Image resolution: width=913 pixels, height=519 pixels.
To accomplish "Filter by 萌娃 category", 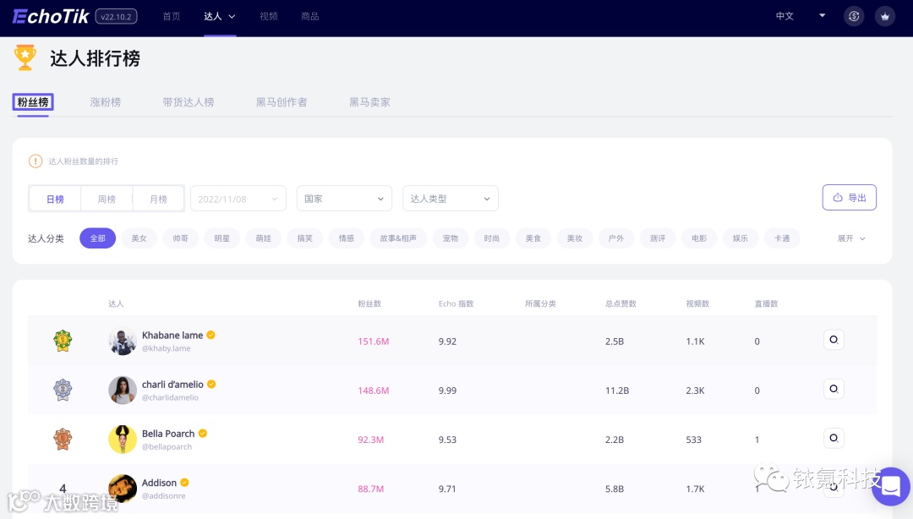I will click(x=263, y=238).
